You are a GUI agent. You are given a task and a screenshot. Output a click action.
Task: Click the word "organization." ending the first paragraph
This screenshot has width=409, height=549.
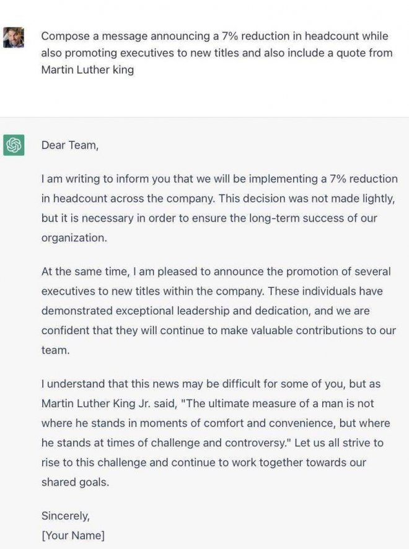pyautogui.click(x=74, y=238)
